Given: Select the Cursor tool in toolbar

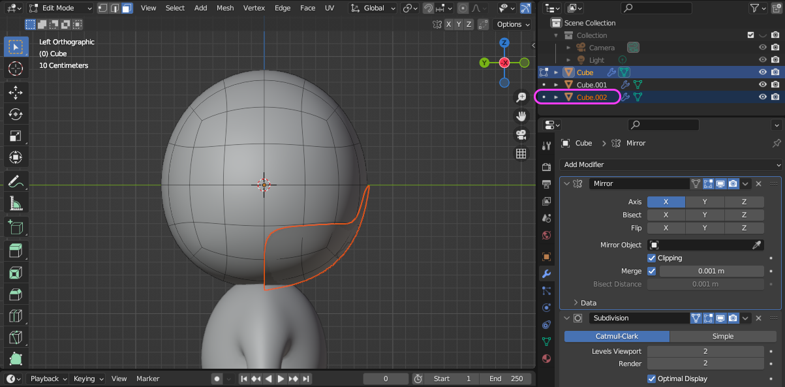Looking at the screenshot, I should (16, 69).
